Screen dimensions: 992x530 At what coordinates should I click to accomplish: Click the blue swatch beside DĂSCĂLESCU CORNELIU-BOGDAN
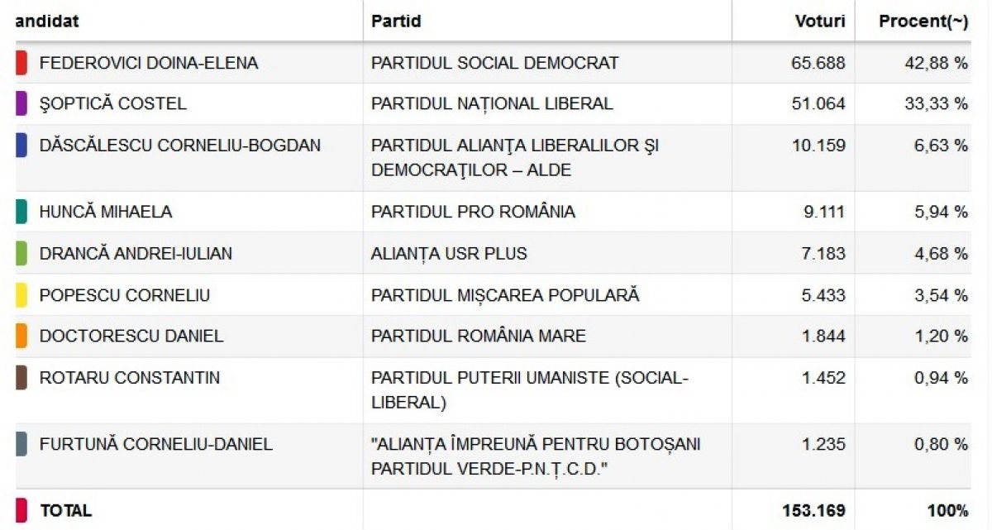[x=21, y=146]
